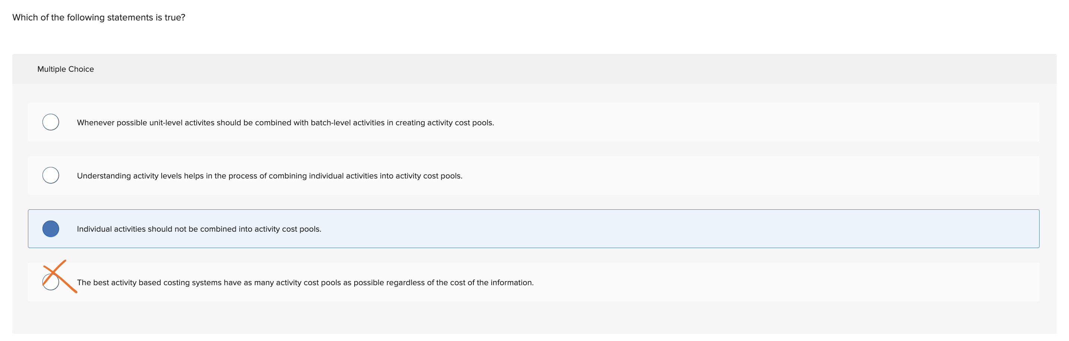1069x341 pixels.
Task: Click blank space in the first answer row
Action: point(747,123)
